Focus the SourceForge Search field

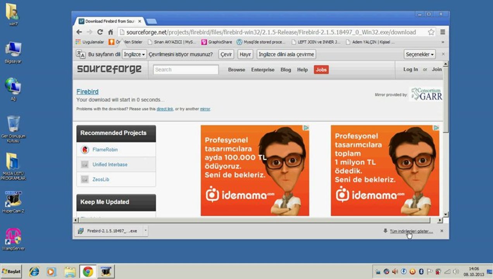(186, 70)
